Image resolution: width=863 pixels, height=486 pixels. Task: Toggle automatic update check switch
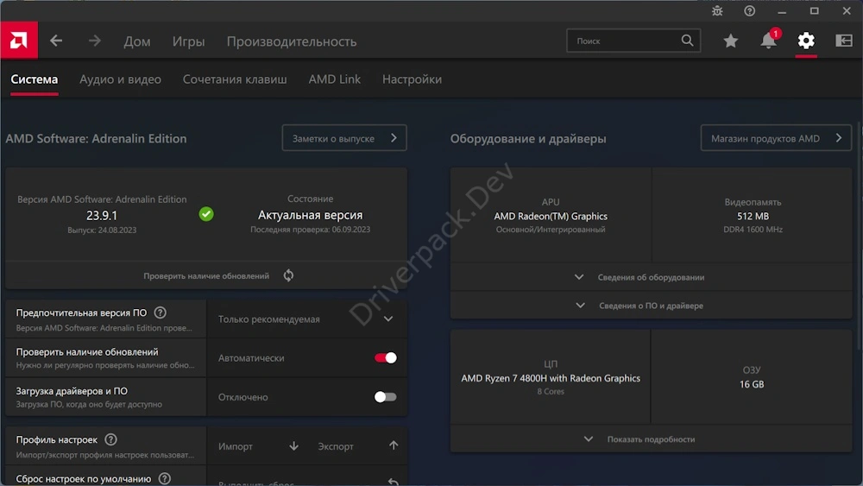pyautogui.click(x=385, y=357)
